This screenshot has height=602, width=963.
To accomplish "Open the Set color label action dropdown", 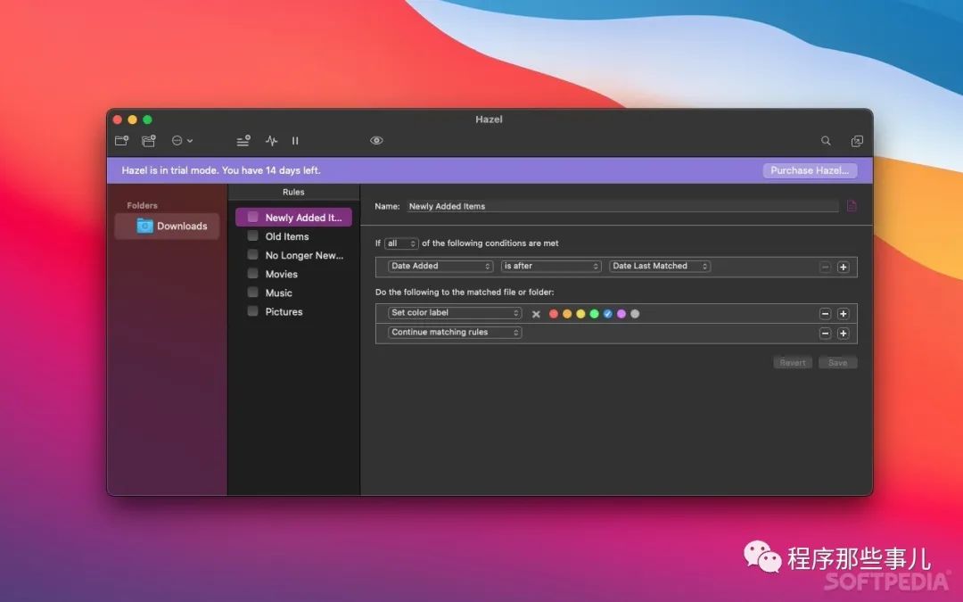I will point(455,313).
